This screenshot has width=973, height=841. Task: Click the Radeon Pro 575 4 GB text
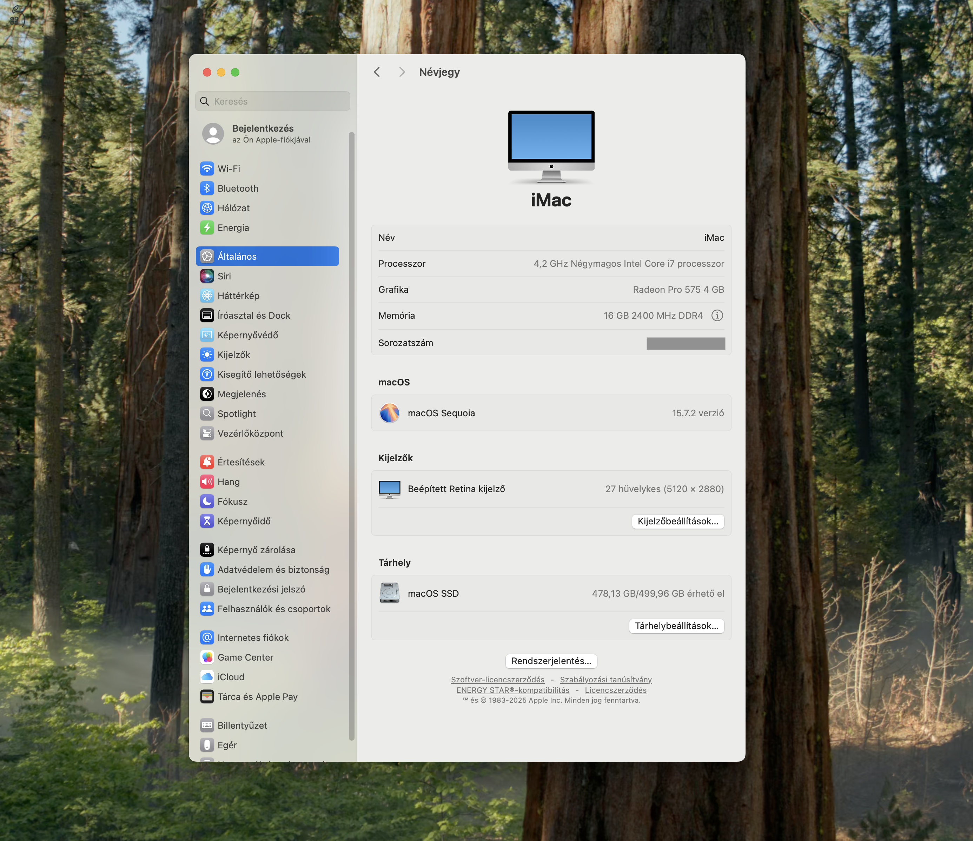(x=679, y=290)
